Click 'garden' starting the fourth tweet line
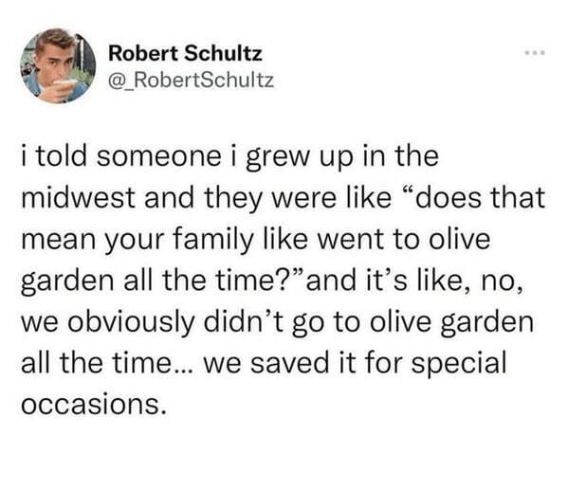 [67, 281]
